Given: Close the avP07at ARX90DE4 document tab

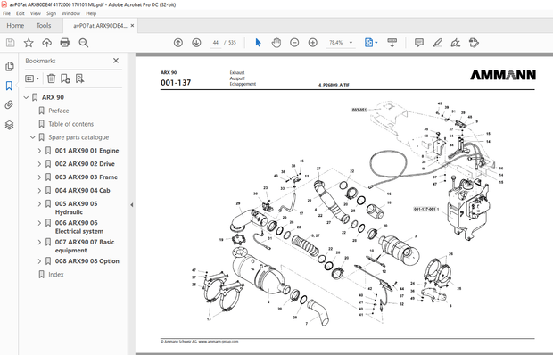Looking at the screenshot, I should click(x=132, y=25).
